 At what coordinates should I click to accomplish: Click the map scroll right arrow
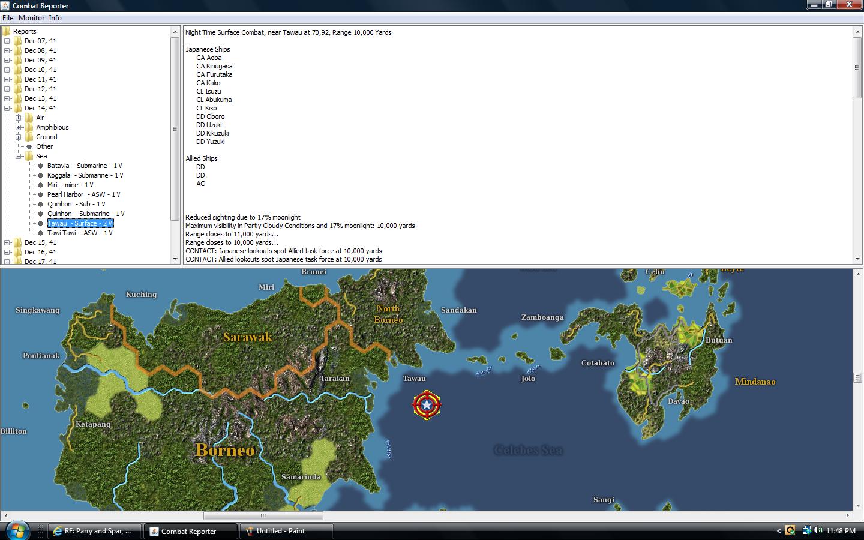(x=848, y=515)
